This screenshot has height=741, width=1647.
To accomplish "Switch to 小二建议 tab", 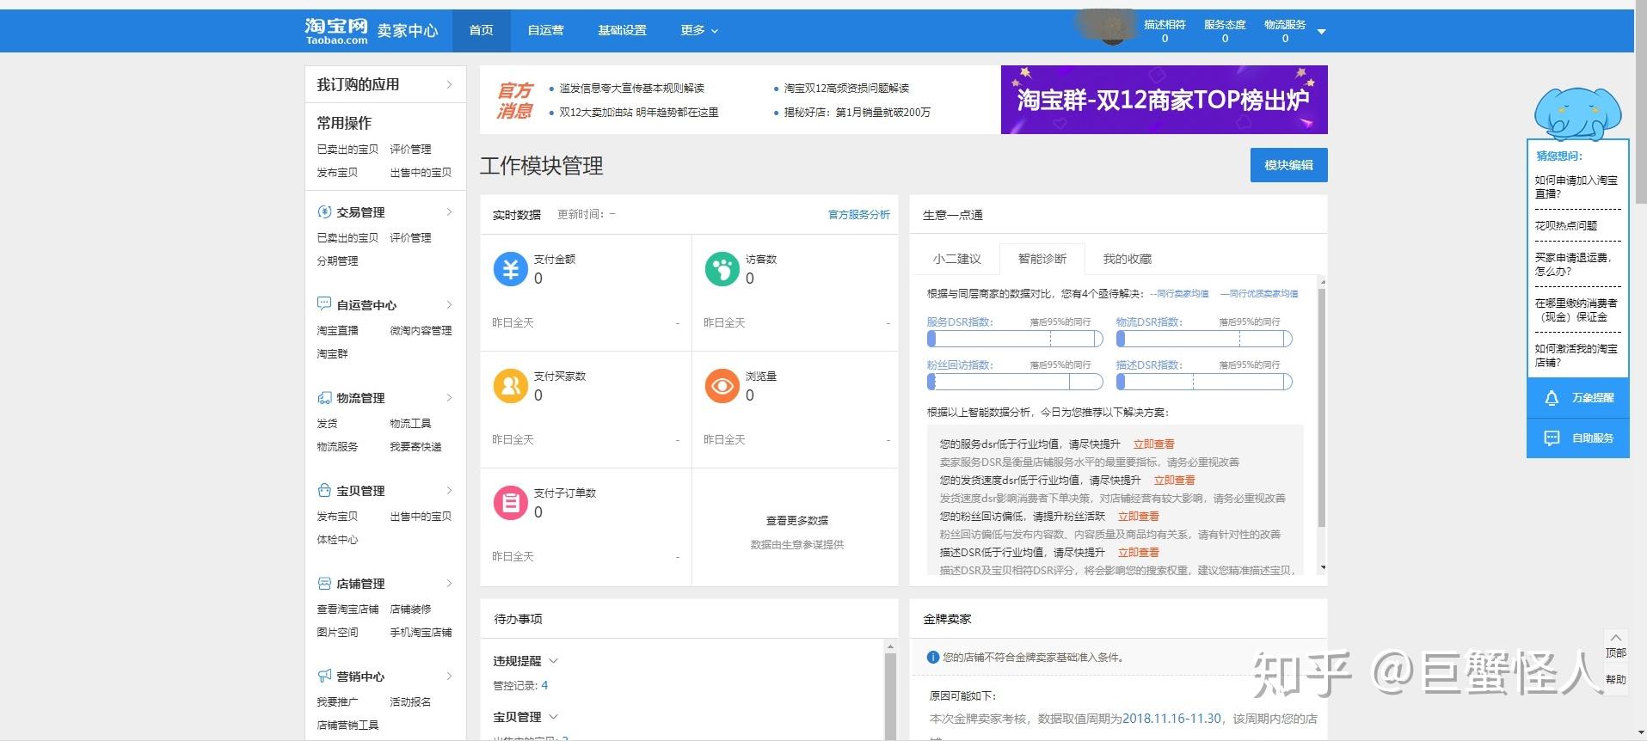I will tap(956, 259).
